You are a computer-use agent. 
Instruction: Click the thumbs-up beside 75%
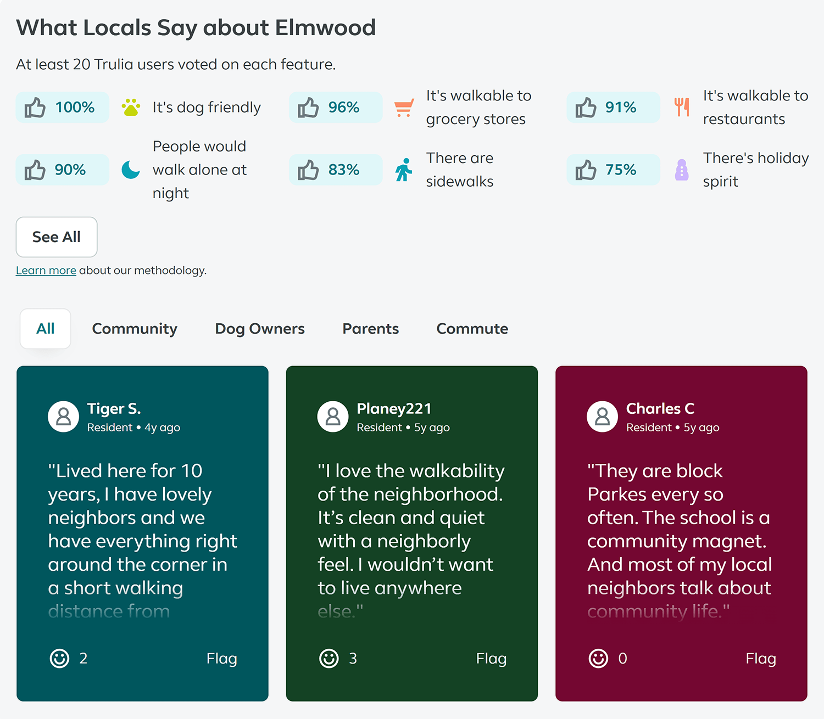click(586, 170)
